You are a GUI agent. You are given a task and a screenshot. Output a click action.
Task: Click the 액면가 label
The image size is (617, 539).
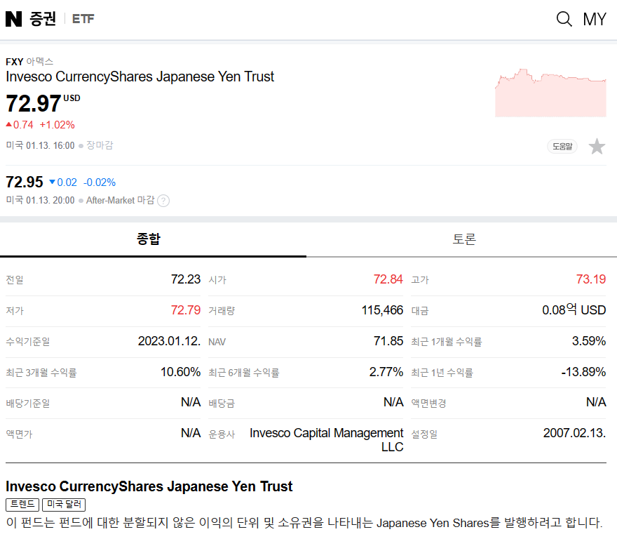[19, 434]
